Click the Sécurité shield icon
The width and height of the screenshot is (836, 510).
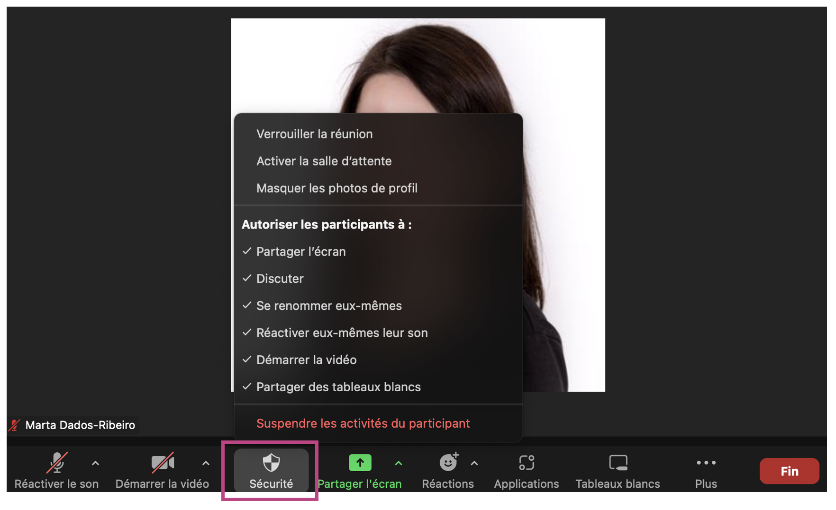pos(271,463)
